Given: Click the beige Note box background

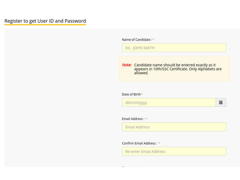Looking at the screenshot, I should (174, 78).
